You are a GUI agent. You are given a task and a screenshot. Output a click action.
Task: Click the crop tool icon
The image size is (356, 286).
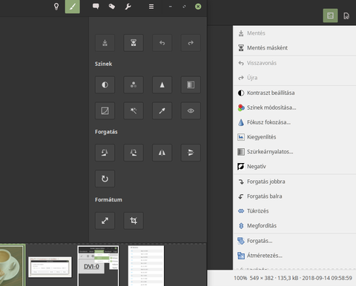pyautogui.click(x=133, y=221)
